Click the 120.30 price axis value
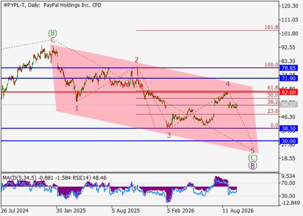 coord(290,6)
